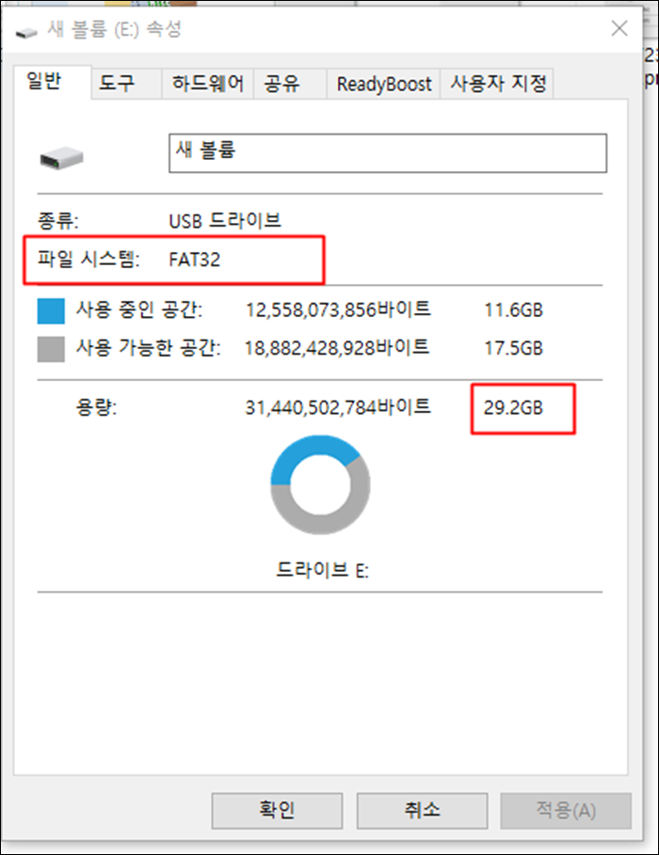Click the 29.2GB capacity value
Screen dimensions: 659x855
(x=513, y=408)
